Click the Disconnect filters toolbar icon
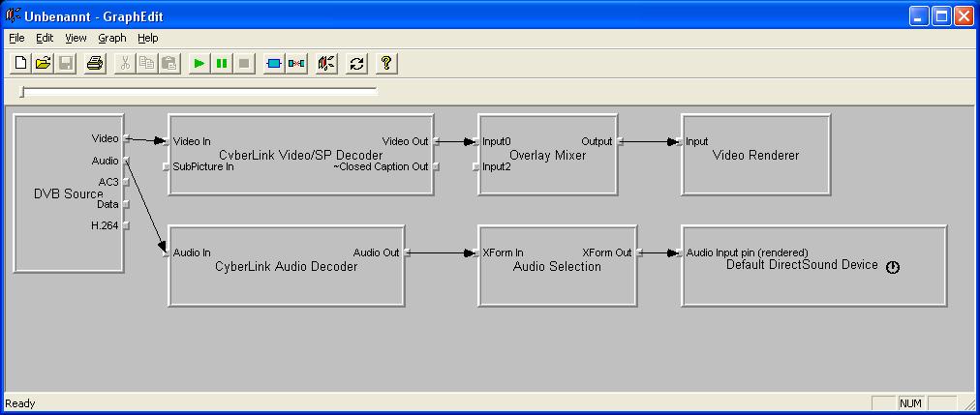Viewport: 980px width, 415px height. pyautogui.click(x=296, y=64)
